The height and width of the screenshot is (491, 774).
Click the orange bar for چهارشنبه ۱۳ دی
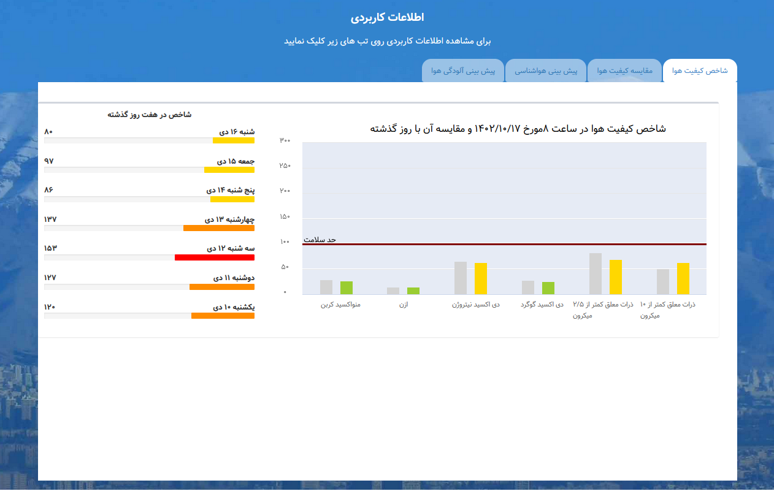coord(218,228)
